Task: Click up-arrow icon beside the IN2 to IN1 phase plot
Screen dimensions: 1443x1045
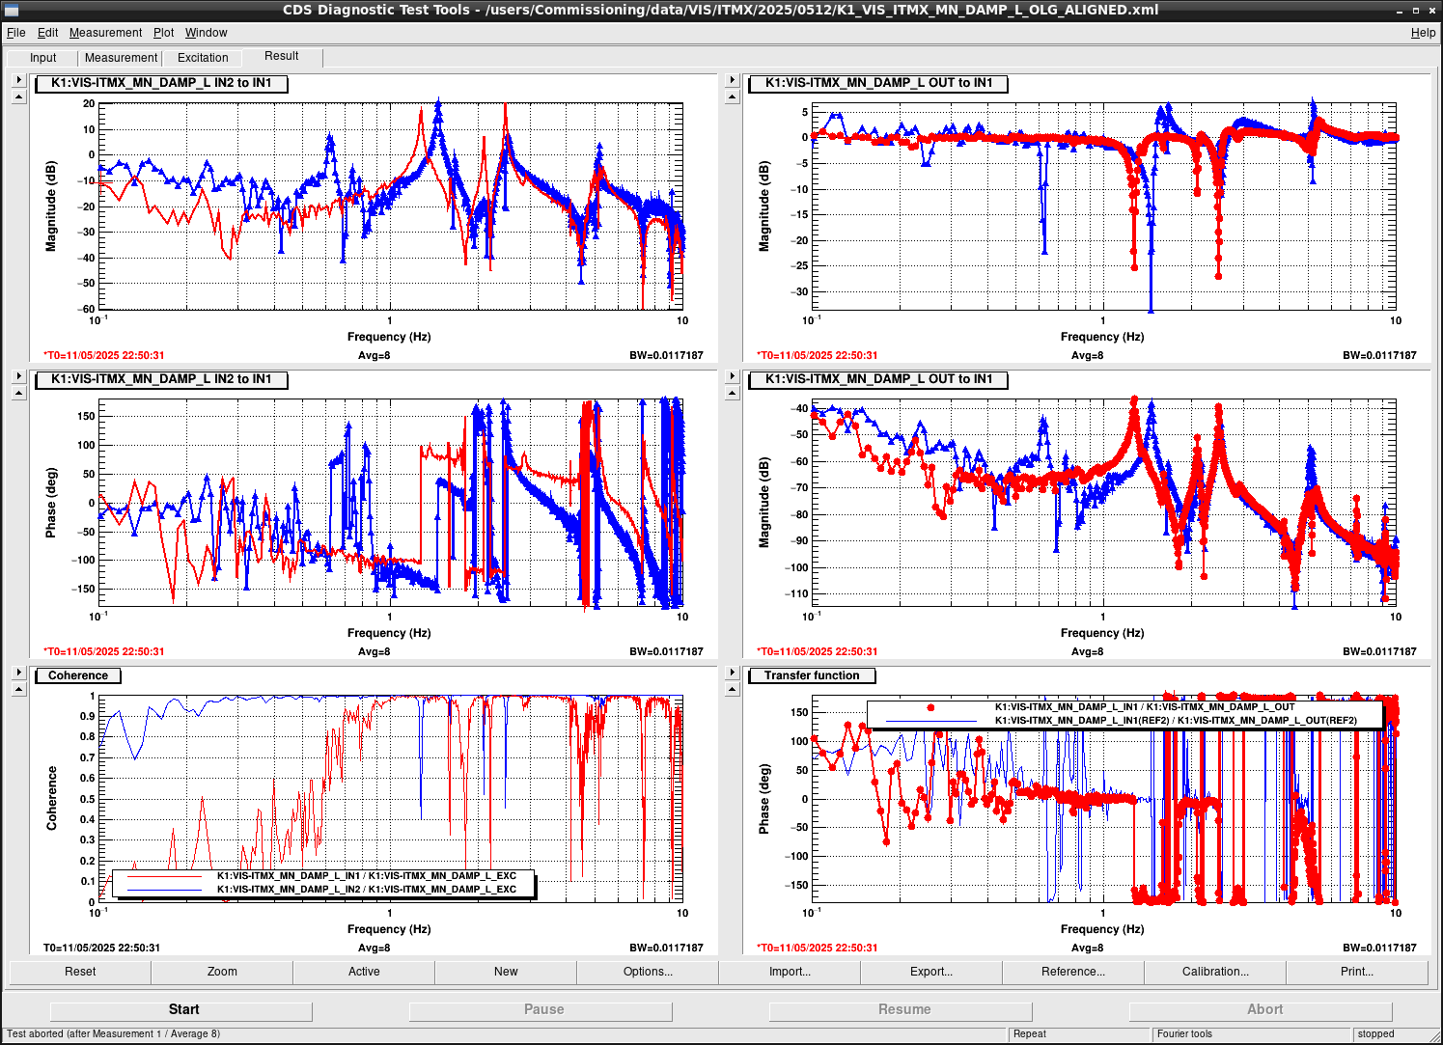Action: (x=18, y=392)
